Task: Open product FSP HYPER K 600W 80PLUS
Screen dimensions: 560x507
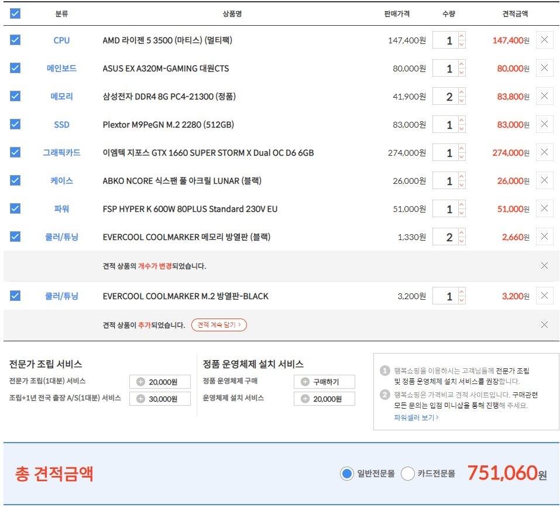Action: [x=190, y=208]
